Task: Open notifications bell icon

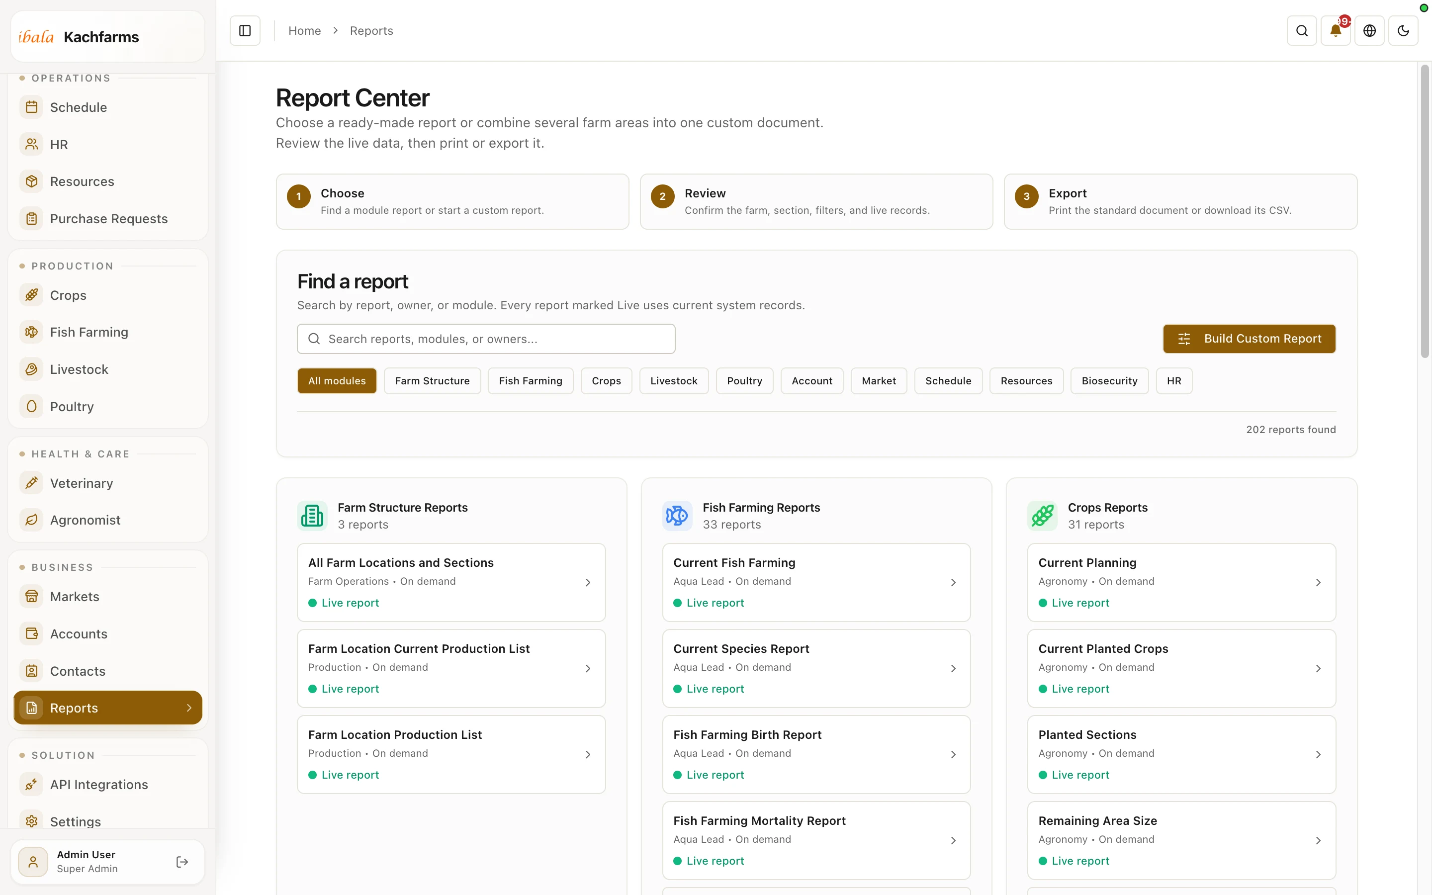Action: (1336, 31)
